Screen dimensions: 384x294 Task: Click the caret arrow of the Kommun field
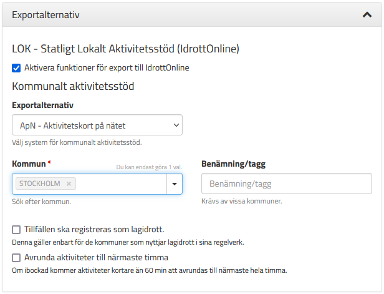coord(175,184)
